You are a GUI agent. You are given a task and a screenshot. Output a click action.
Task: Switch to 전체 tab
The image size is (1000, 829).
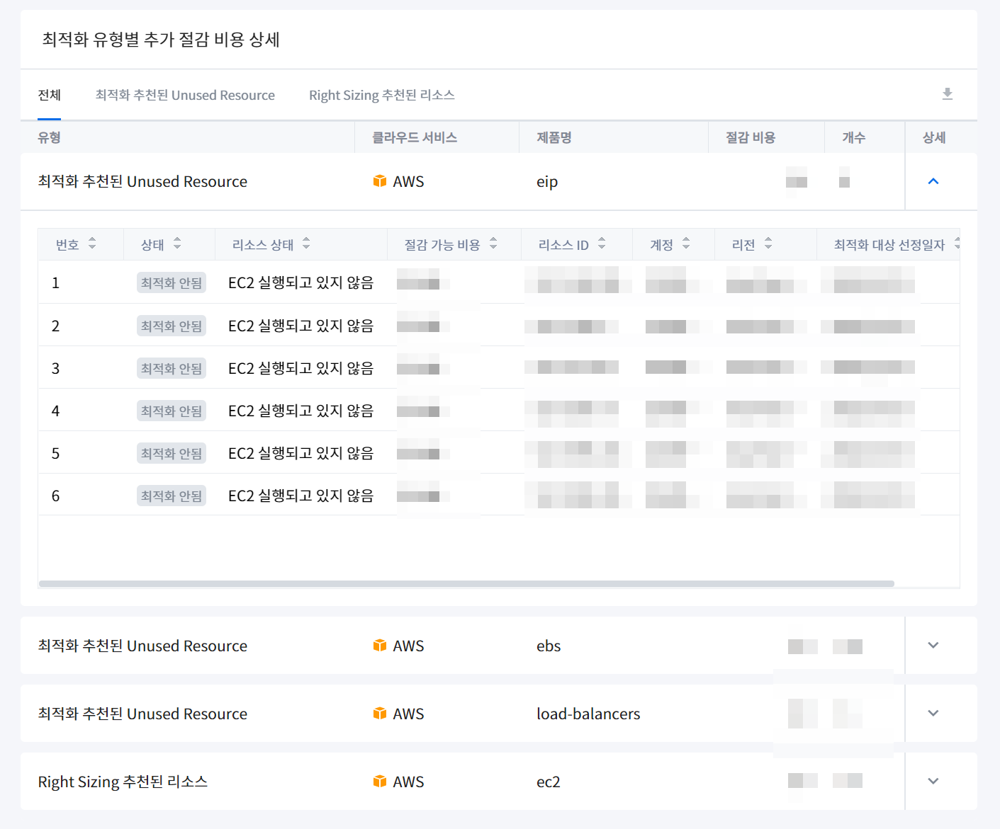click(x=49, y=95)
